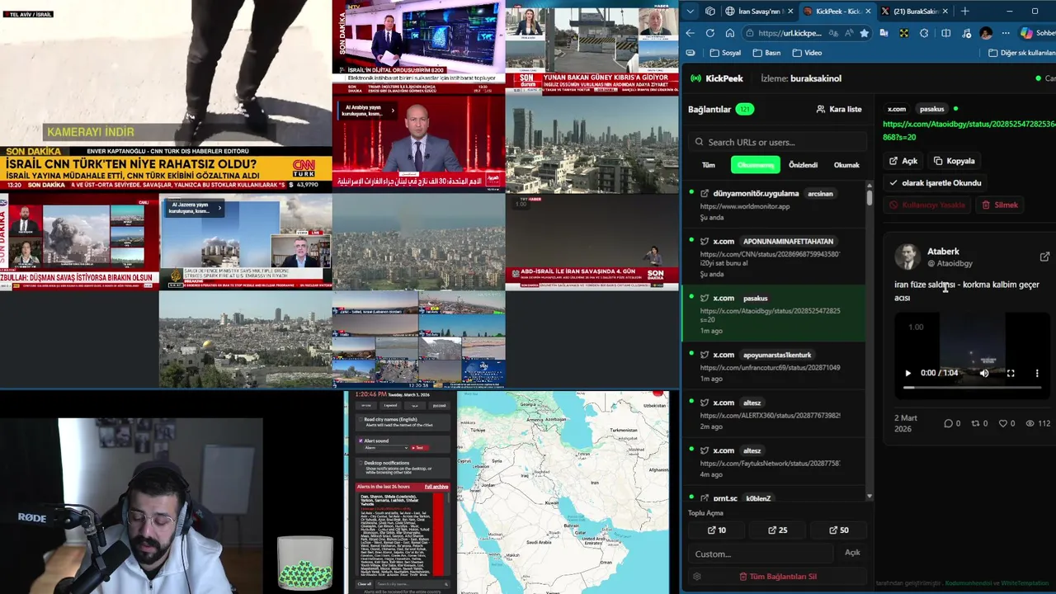Screen dimensions: 1056x594
Task: Go back with the browser back arrow
Action: [x=691, y=33]
